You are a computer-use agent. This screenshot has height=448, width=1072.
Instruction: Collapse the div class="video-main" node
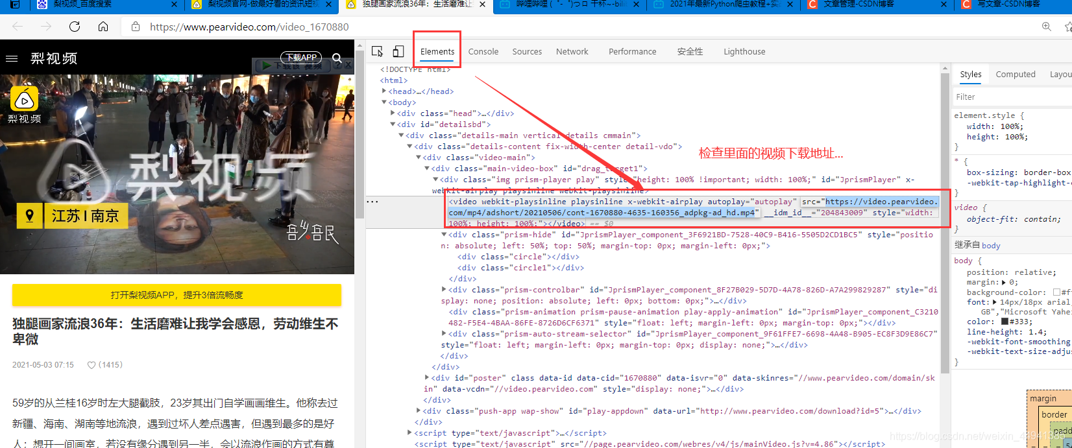click(419, 158)
